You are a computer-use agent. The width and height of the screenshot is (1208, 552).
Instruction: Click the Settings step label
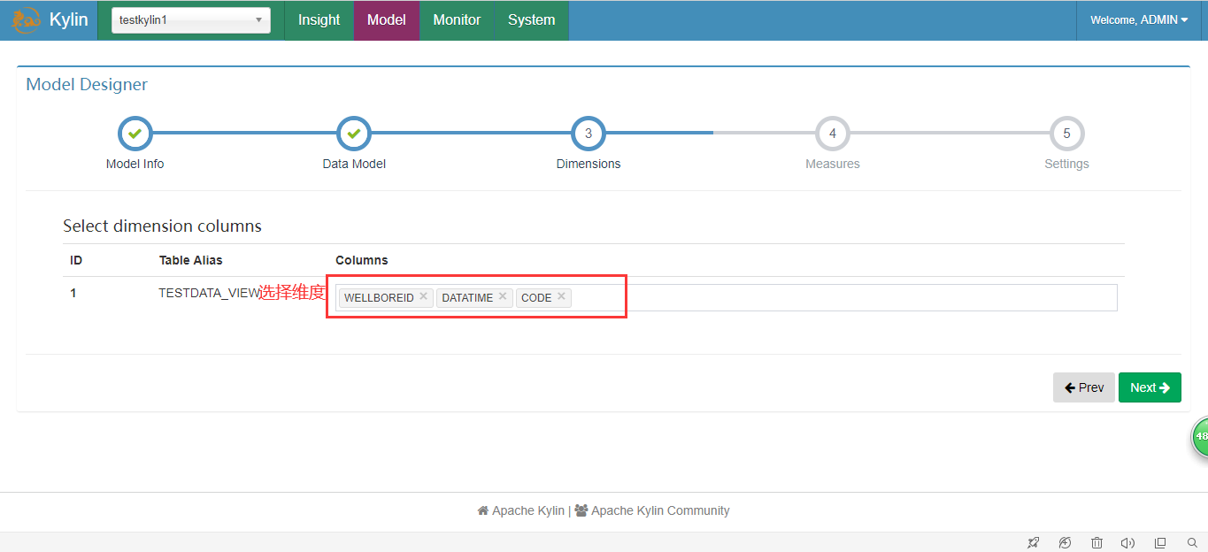[x=1066, y=164]
